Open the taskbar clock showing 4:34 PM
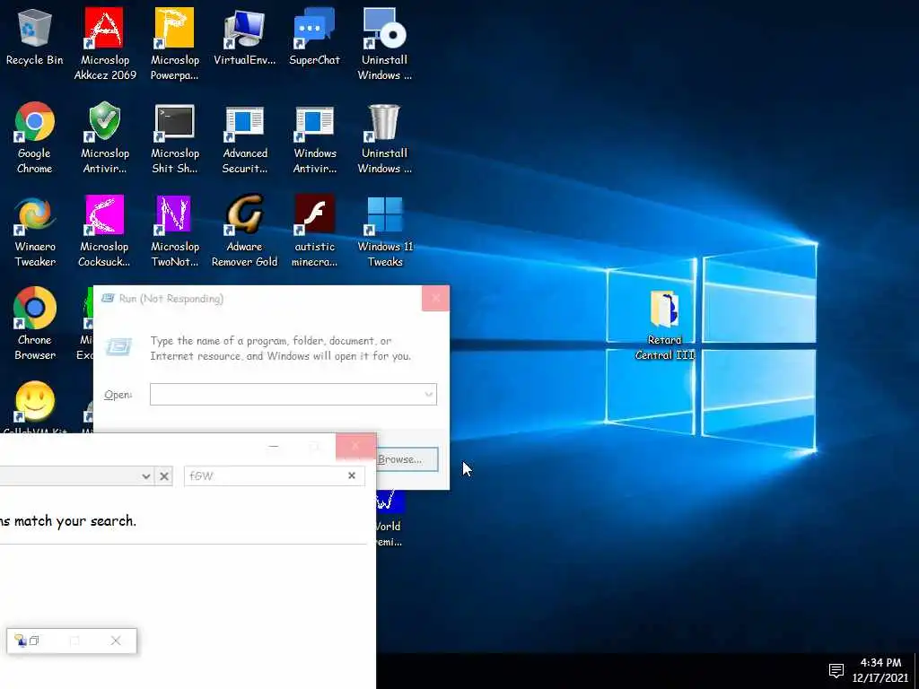Image resolution: width=919 pixels, height=689 pixels. [880, 670]
